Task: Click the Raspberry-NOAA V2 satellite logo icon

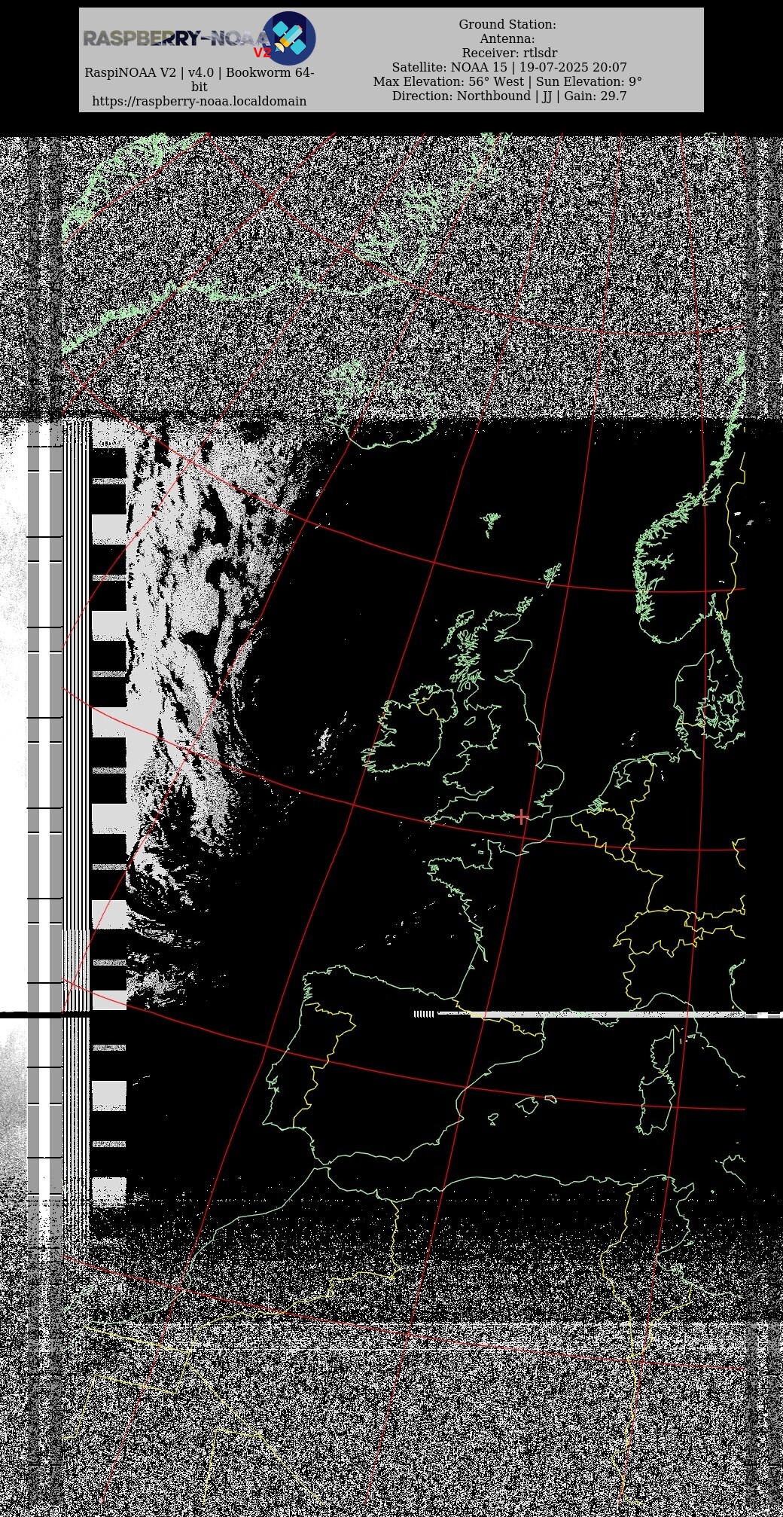Action: [x=289, y=38]
